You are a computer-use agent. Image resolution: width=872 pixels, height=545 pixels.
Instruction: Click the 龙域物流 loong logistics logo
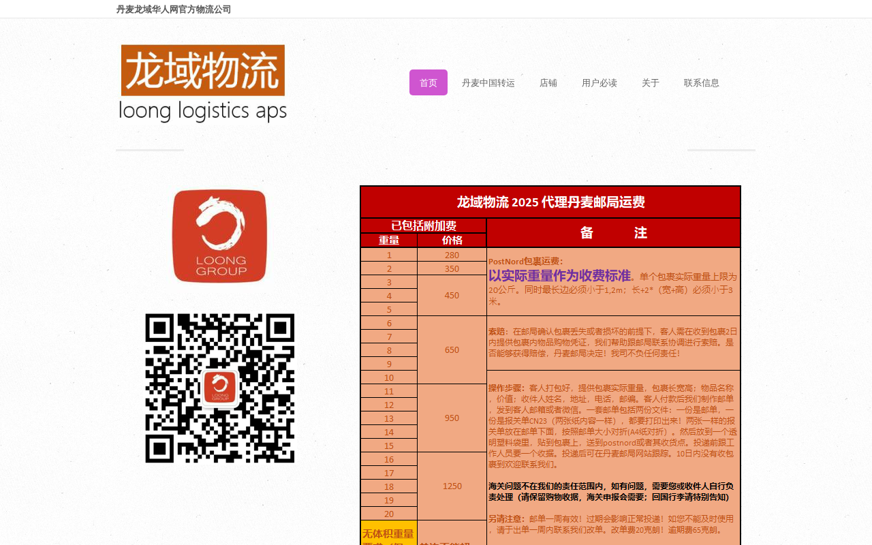pyautogui.click(x=203, y=84)
